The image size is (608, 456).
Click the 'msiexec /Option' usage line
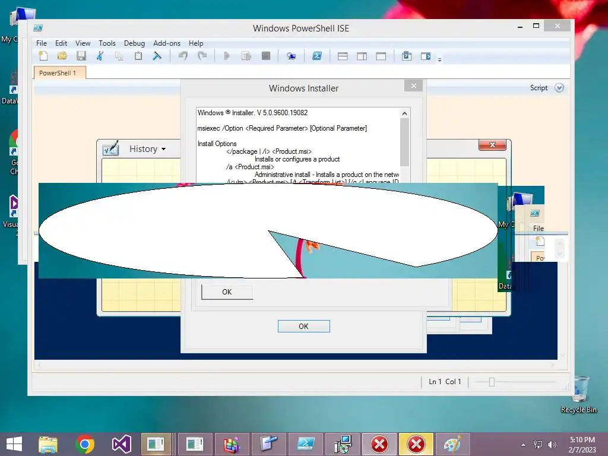tap(282, 128)
